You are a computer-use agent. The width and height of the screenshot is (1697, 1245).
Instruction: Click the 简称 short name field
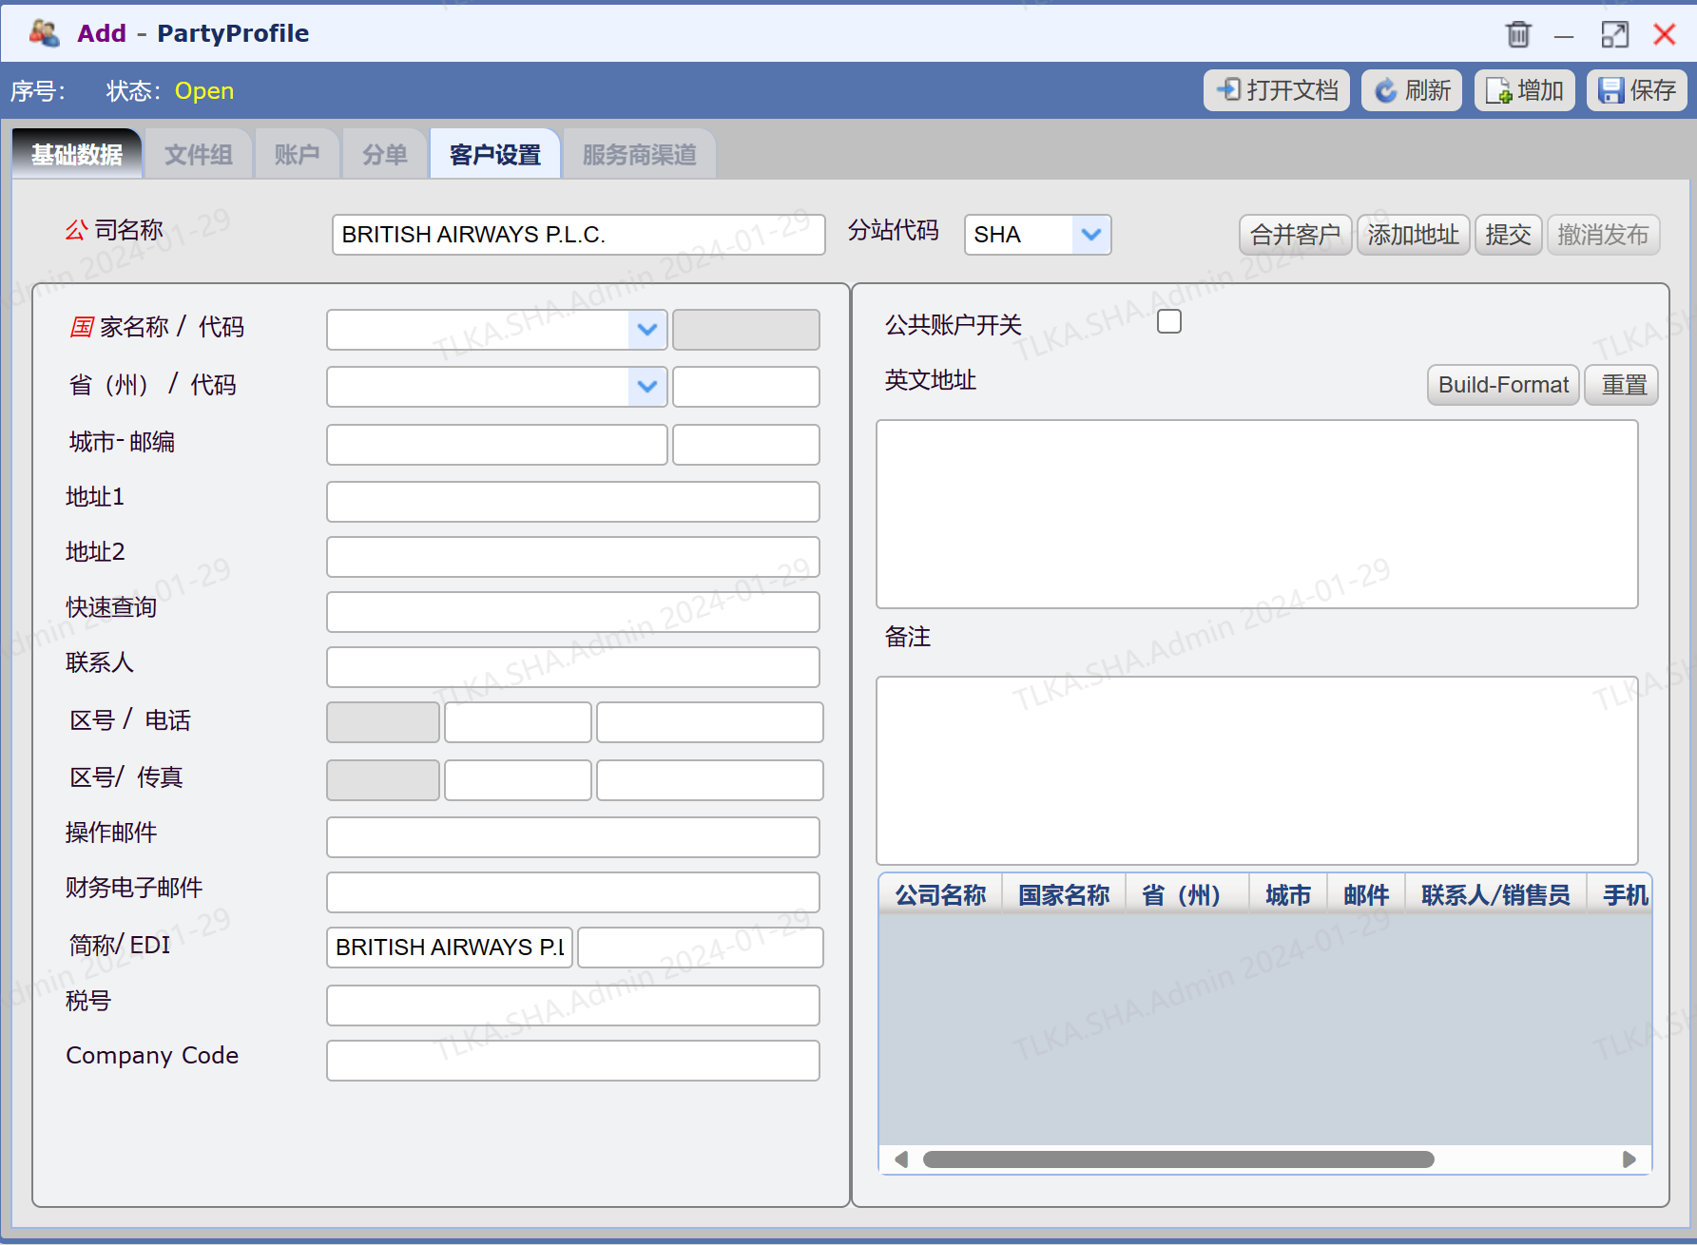450,948
